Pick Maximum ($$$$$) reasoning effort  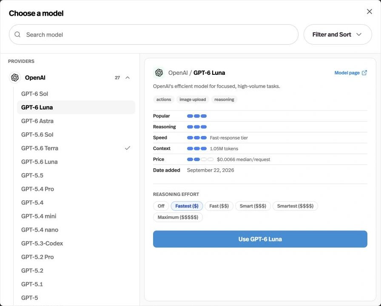pos(178,217)
